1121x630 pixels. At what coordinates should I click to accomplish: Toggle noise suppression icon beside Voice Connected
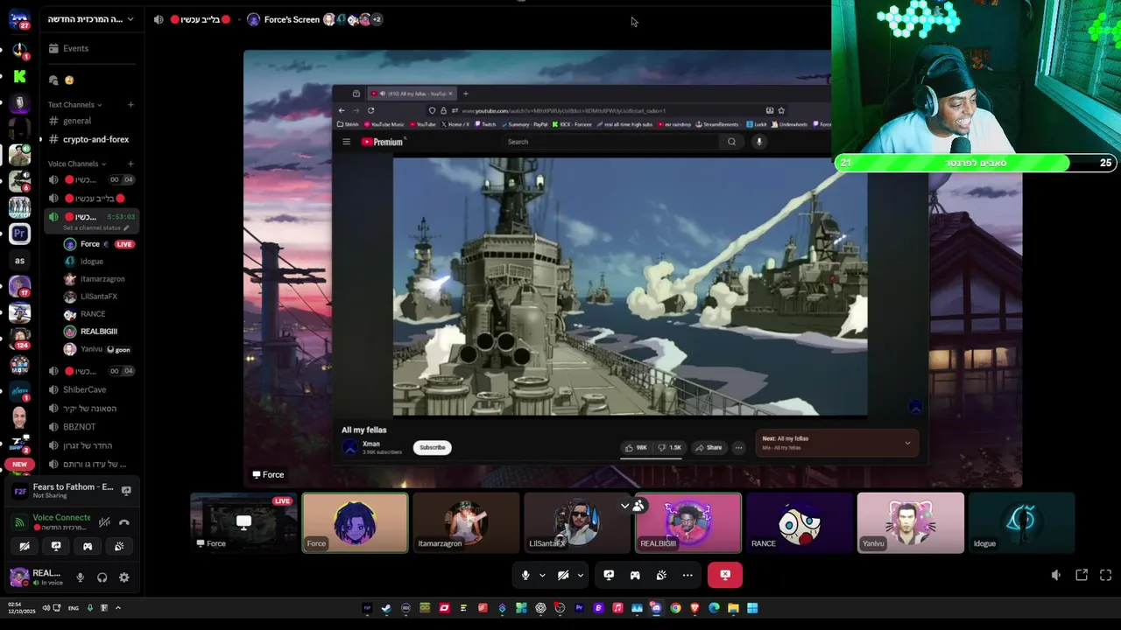coord(104,522)
